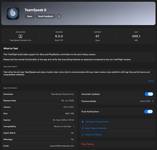Screen dimensions: 157x150
Task: Click the 'iMessage' row label
Action: 8,139
